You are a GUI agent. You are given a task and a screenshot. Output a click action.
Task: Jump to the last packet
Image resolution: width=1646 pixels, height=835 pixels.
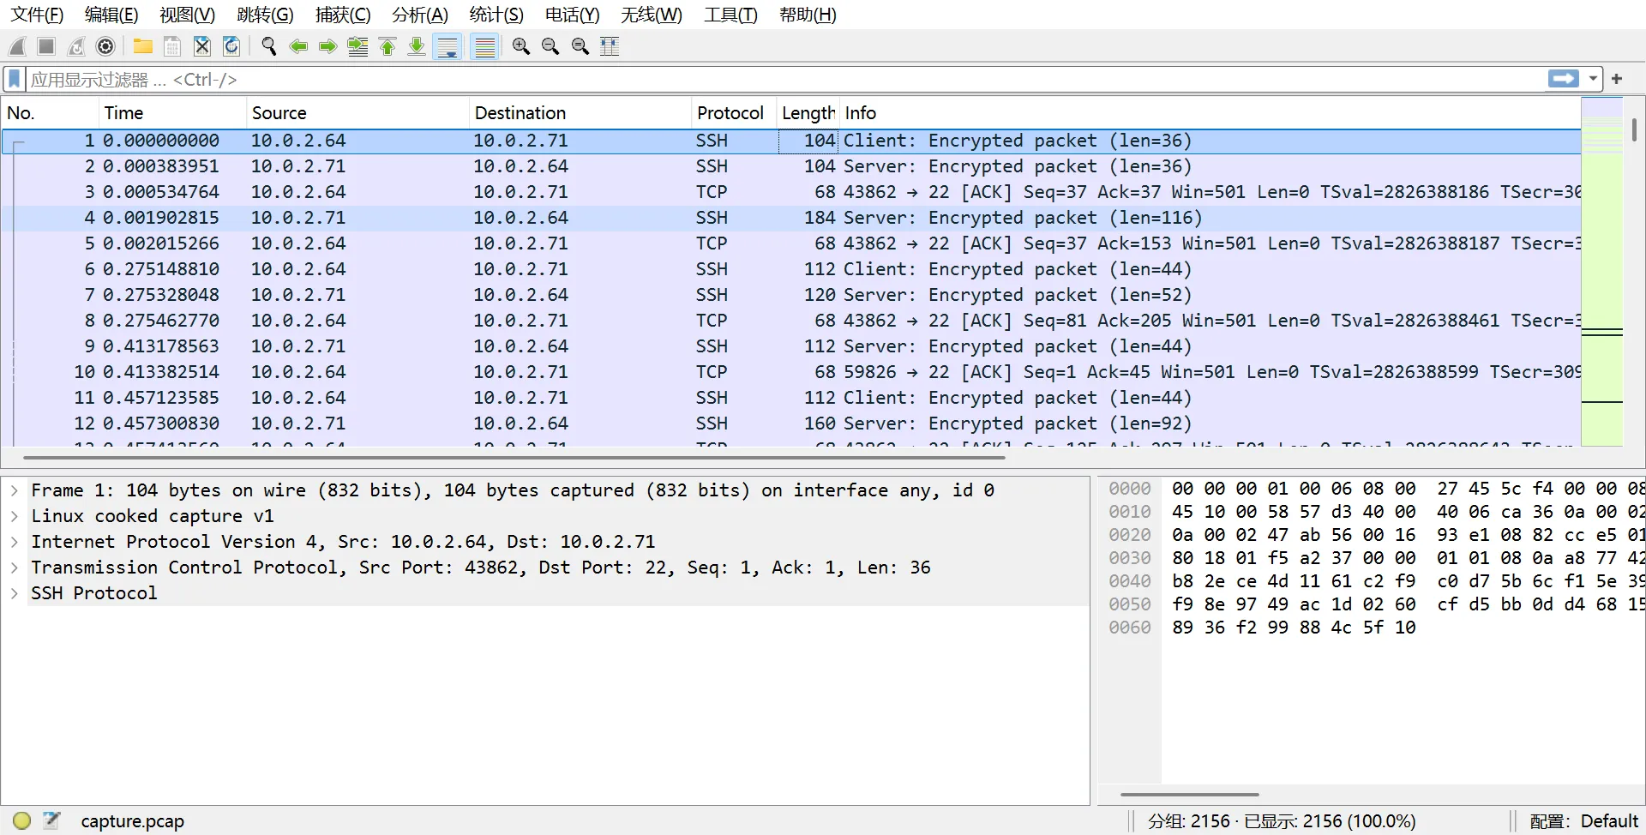point(417,46)
